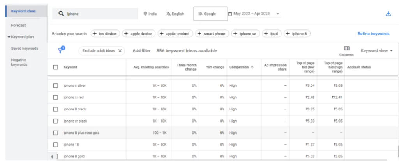The width and height of the screenshot is (399, 164).
Task: Click the India location pin icon
Action: pyautogui.click(x=145, y=14)
